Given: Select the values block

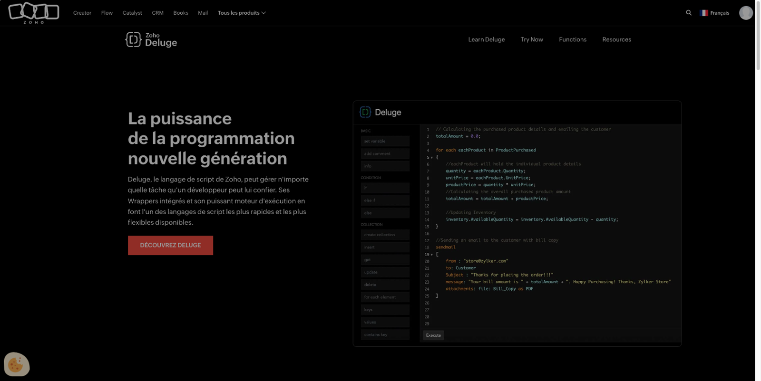Looking at the screenshot, I should pyautogui.click(x=385, y=322).
